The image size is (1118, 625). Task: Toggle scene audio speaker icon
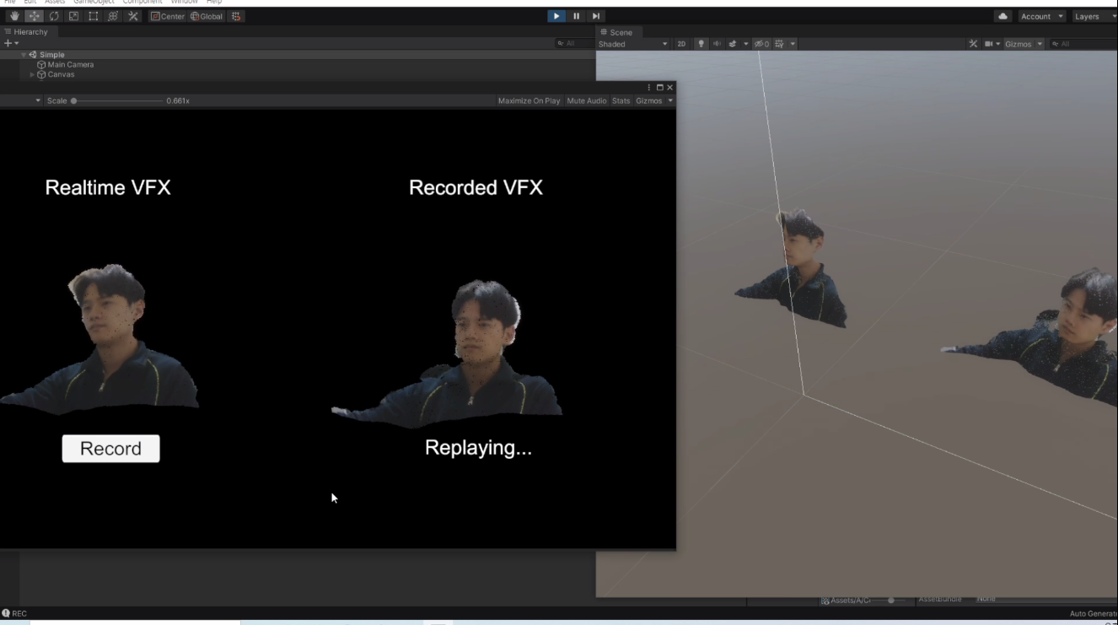717,44
